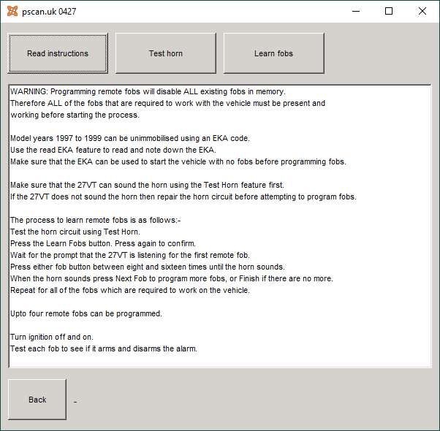Click line 'Repeat for all of the fobs'
440x431 pixels.
coord(130,290)
